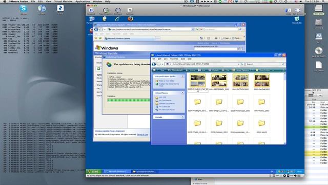Click the Back button in Internet Explorer
328x185 pixels.
pos(96,29)
